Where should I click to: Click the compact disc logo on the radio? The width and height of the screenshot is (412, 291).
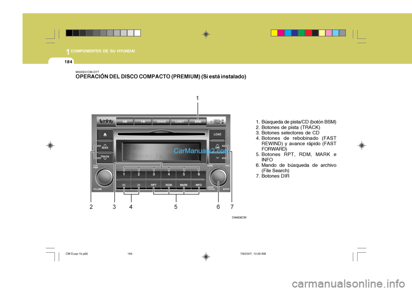click(x=218, y=121)
